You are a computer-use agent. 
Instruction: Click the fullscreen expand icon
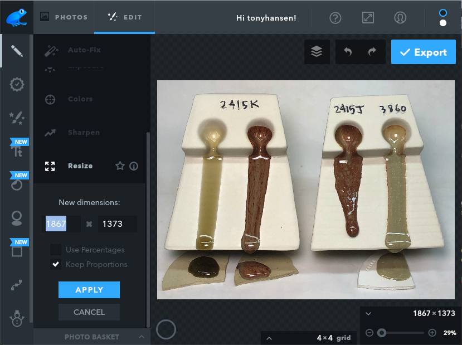[368, 18]
